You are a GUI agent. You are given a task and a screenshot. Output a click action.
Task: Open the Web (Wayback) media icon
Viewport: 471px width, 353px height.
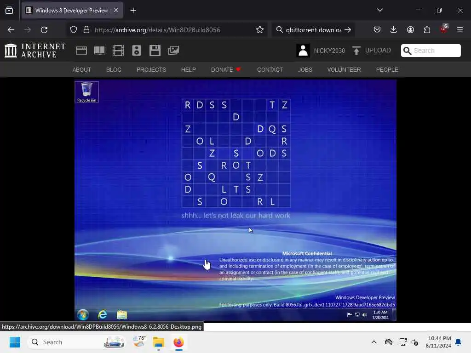[x=81, y=51]
